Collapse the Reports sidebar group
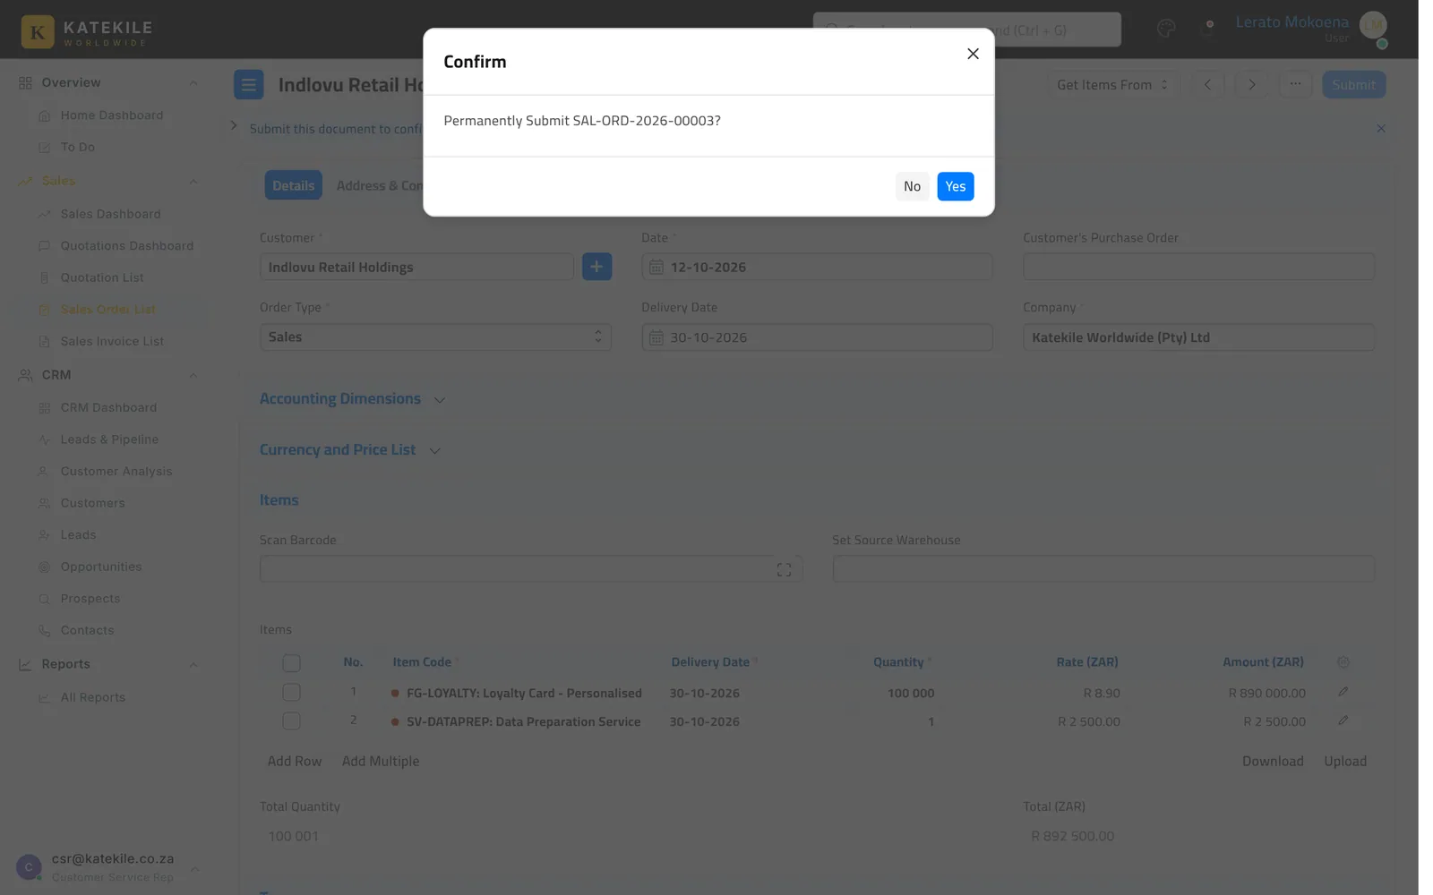The image size is (1433, 895). (x=193, y=665)
